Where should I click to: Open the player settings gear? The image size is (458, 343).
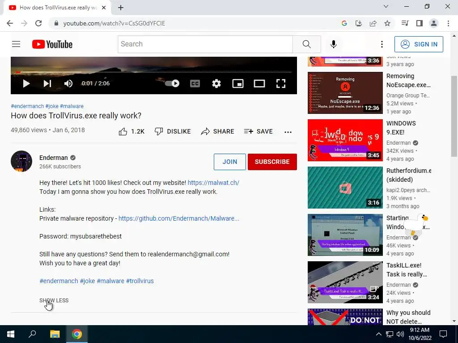coord(216,84)
